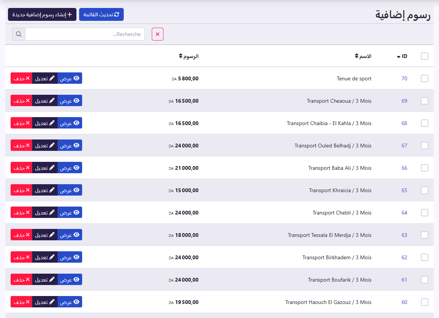The height and width of the screenshot is (318, 439).
Task: Click the search magnifier icon
Action: tap(19, 34)
